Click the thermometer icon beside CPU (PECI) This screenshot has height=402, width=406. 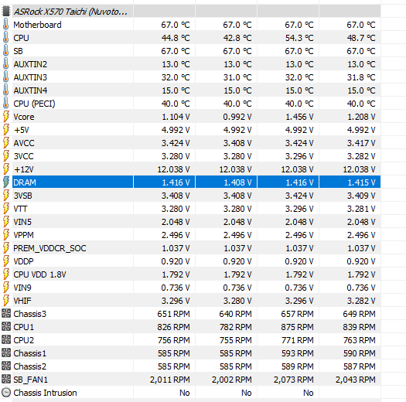click(5, 104)
